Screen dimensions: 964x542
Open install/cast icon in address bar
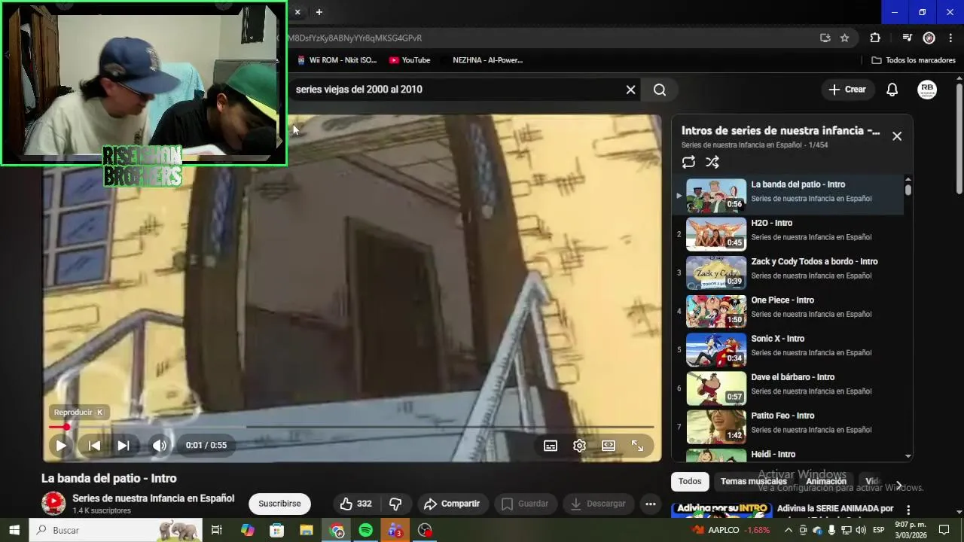click(825, 38)
